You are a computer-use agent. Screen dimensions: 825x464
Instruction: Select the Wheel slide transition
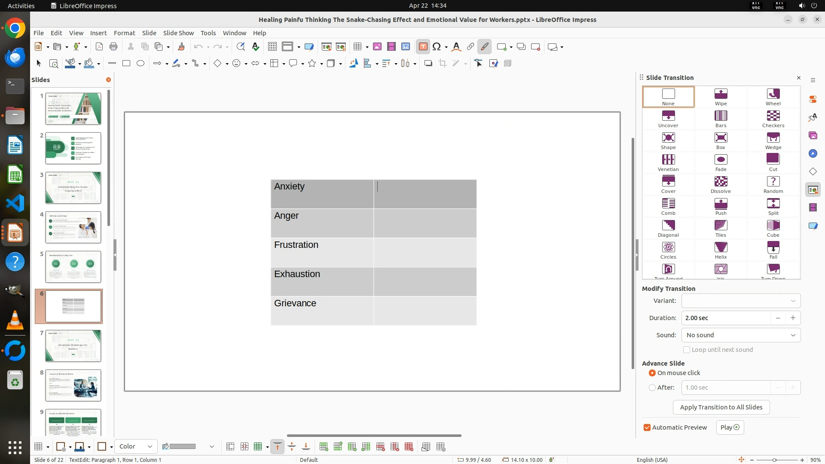[x=773, y=97]
